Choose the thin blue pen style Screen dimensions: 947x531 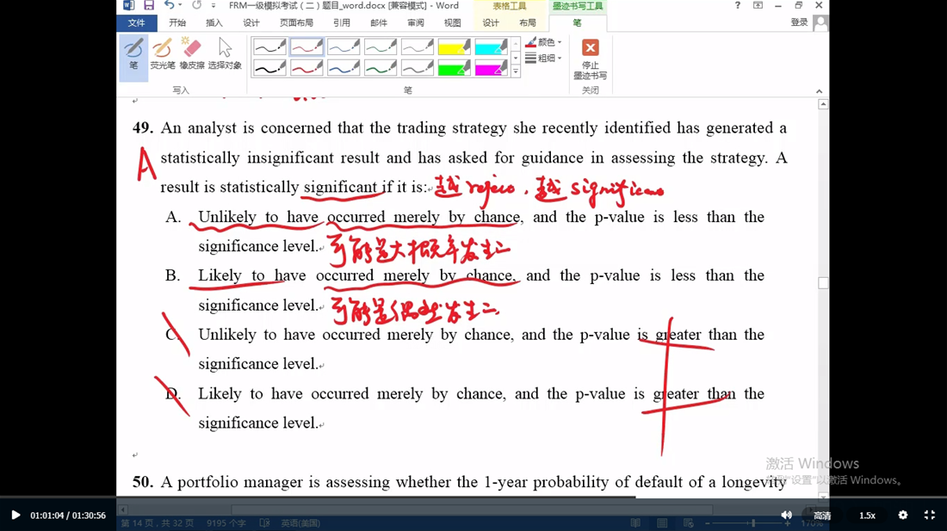pyautogui.click(x=343, y=47)
